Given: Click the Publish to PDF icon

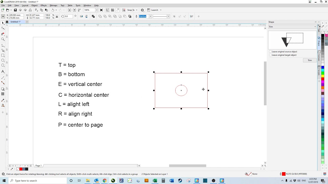Looking at the screenshot, I should click(x=79, y=10).
